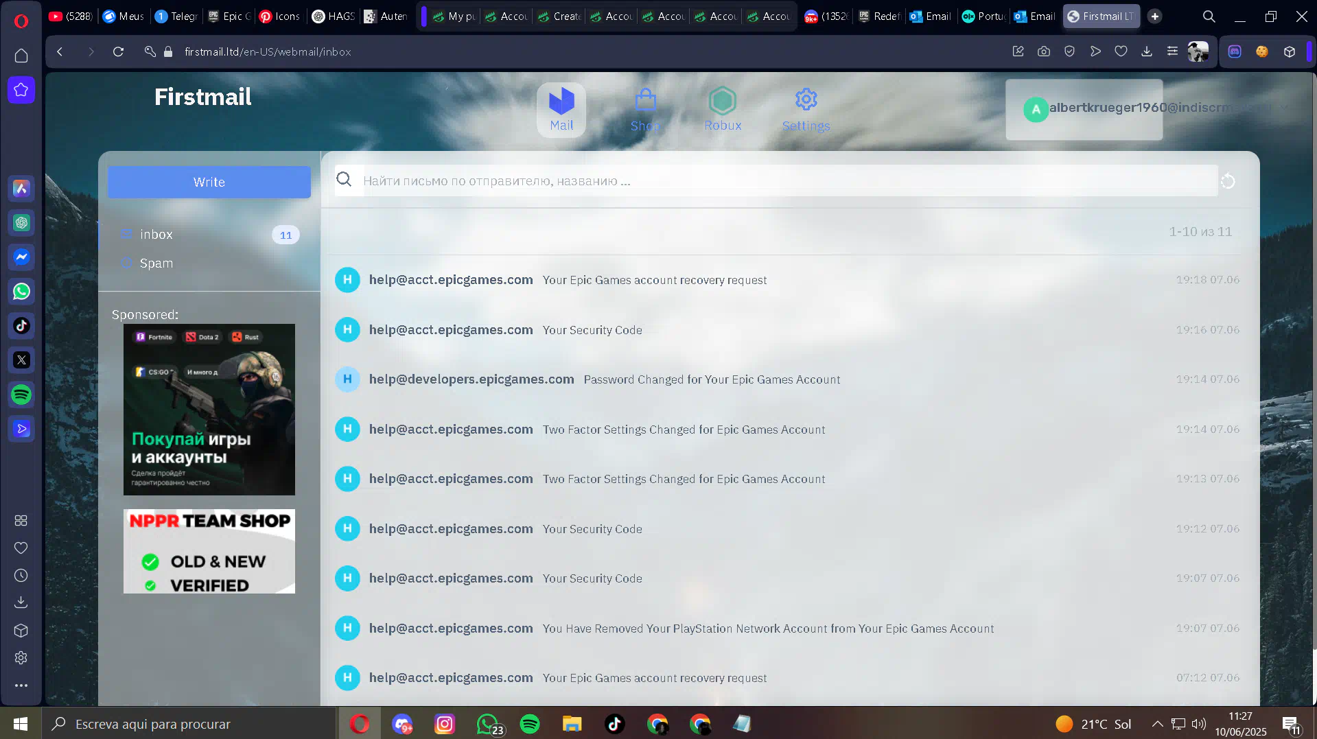
Task: Open Opera sidebar home icon
Action: point(21,56)
